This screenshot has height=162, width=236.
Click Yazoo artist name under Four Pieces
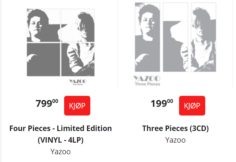pos(61,151)
